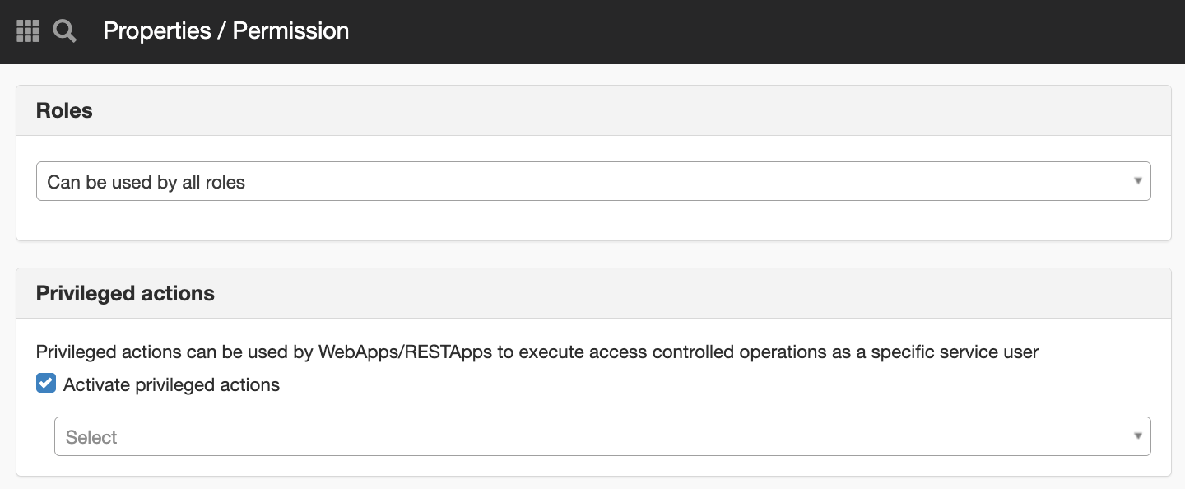
Task: Click the Privileged actions panel heading
Action: [125, 294]
